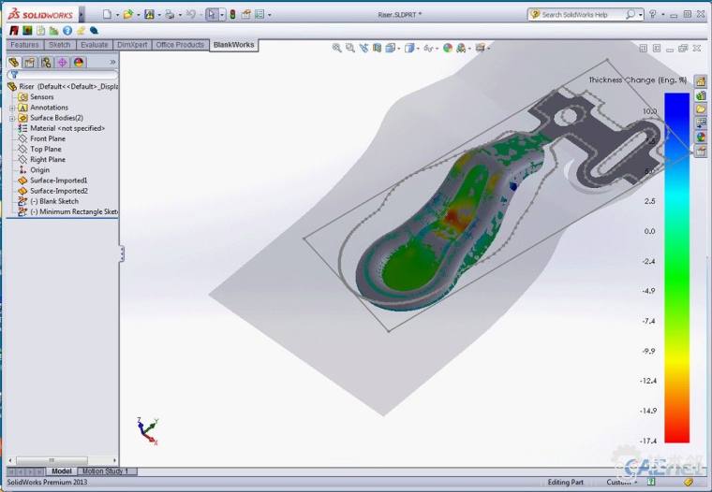Click the Zoom to Fit icon
The width and height of the screenshot is (712, 492).
(336, 48)
